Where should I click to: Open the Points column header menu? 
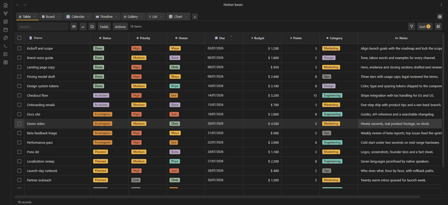300,38
